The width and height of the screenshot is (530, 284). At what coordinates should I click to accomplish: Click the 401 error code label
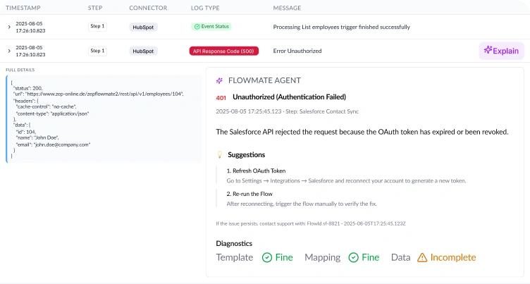point(221,97)
